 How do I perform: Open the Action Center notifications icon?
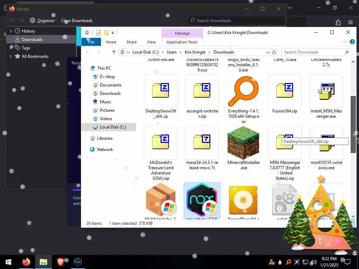coord(347,262)
